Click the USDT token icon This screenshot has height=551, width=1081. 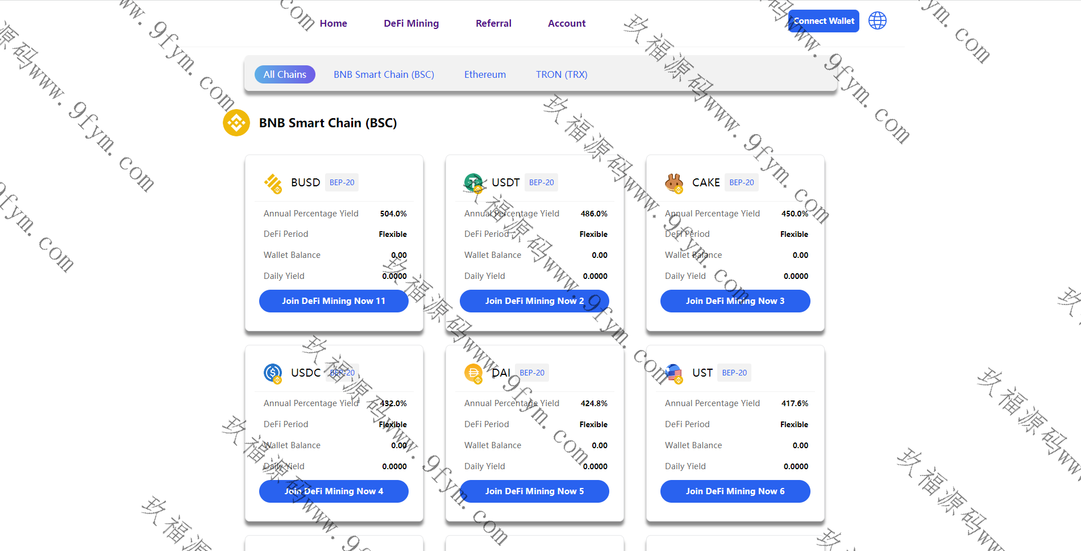[x=473, y=183]
